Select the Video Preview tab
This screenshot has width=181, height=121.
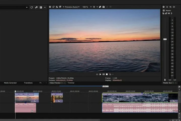pos(55,83)
